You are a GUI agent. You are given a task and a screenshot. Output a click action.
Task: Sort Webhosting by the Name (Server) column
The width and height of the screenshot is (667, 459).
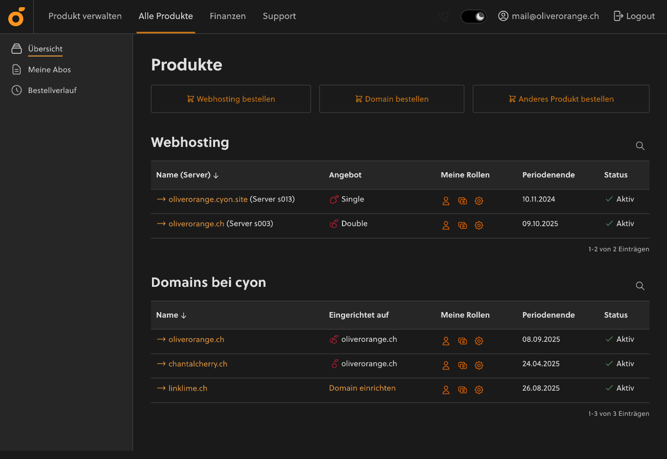click(x=187, y=175)
